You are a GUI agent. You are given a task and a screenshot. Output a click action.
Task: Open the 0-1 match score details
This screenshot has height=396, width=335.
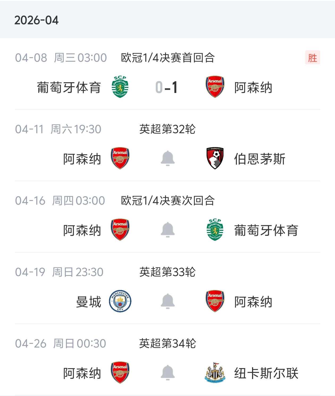(166, 87)
